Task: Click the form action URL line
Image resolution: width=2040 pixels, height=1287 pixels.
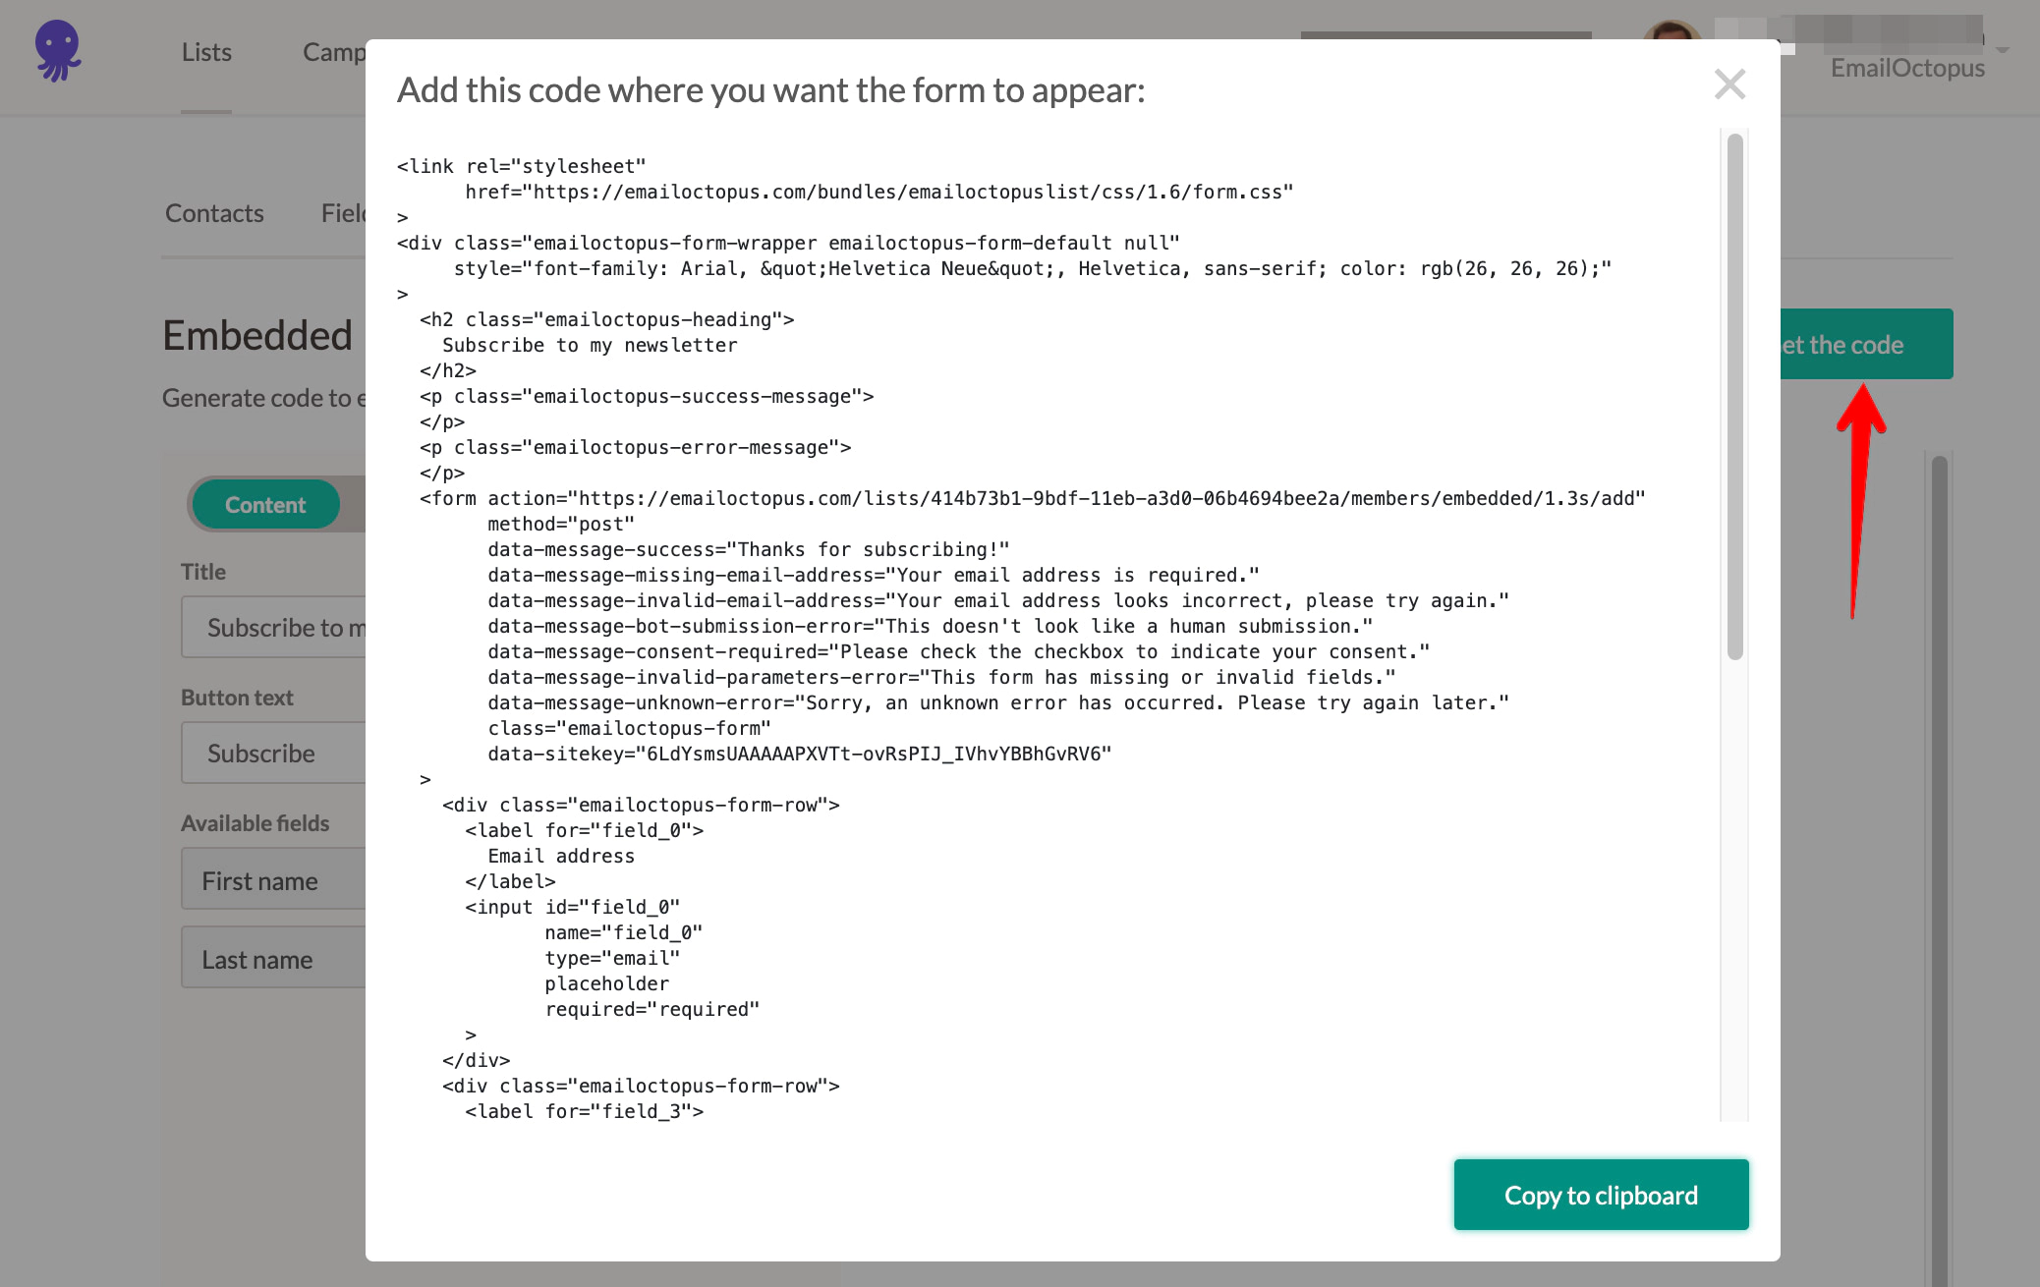Action: (x=1032, y=499)
